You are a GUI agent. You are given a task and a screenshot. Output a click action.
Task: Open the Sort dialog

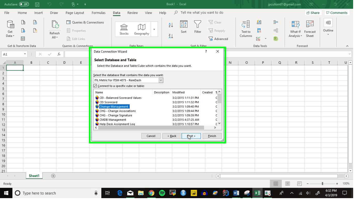pyautogui.click(x=184, y=27)
